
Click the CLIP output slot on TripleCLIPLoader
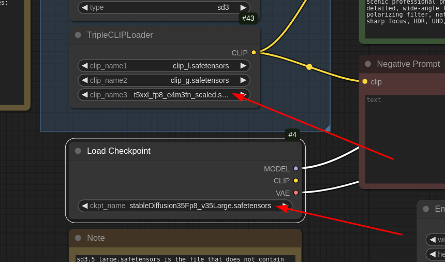tap(254, 52)
